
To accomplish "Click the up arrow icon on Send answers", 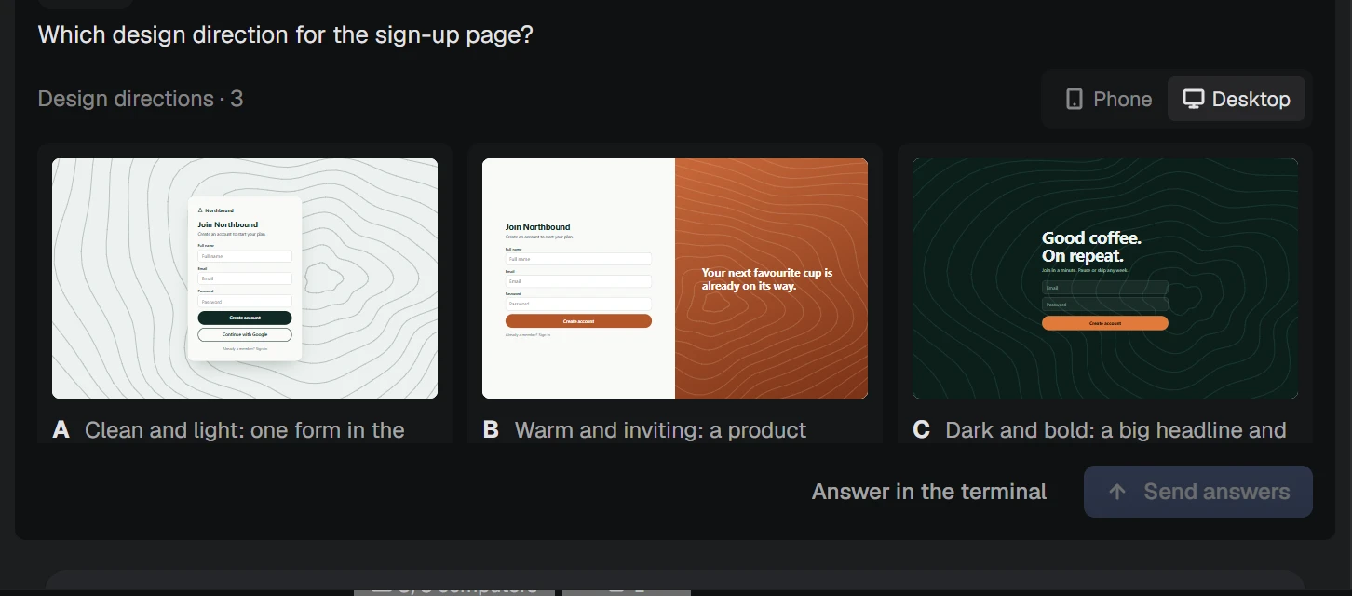I will pyautogui.click(x=1118, y=492).
